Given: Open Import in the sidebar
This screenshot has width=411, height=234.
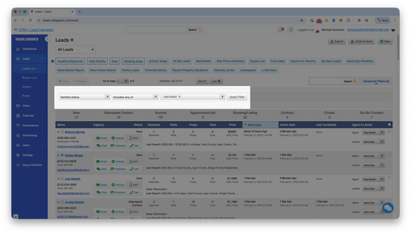Looking at the screenshot, I should point(26,86).
